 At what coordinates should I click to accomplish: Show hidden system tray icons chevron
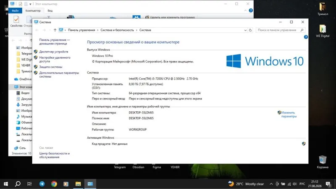(271, 184)
